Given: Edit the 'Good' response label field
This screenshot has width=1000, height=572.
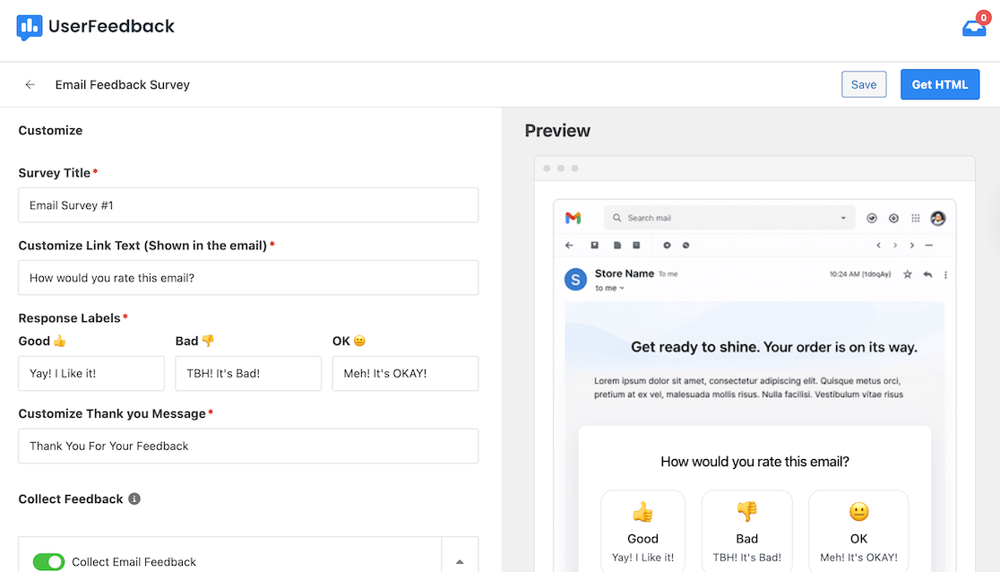Looking at the screenshot, I should pos(91,373).
